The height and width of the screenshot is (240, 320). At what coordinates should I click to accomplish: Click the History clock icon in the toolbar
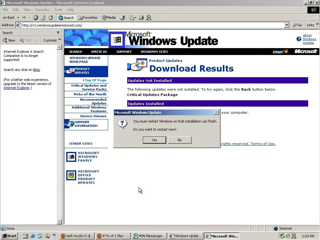(x=122, y=17)
